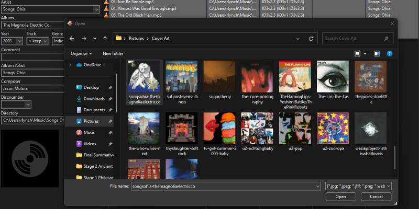The width and height of the screenshot is (419, 209).
Task: Click the Comment field
Action: [32, 57]
